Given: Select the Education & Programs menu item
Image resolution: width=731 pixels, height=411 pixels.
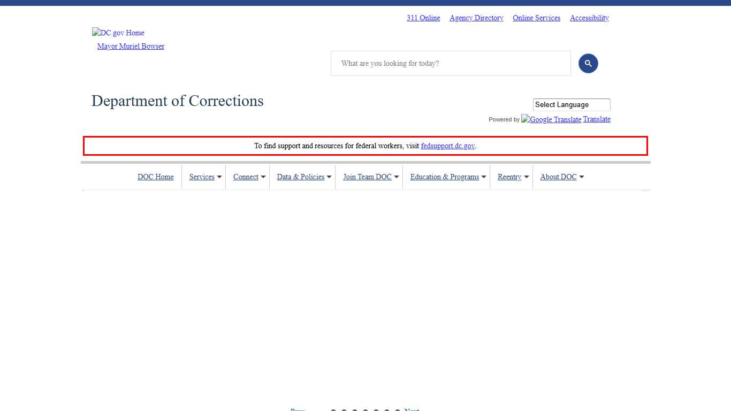Looking at the screenshot, I should 444,177.
